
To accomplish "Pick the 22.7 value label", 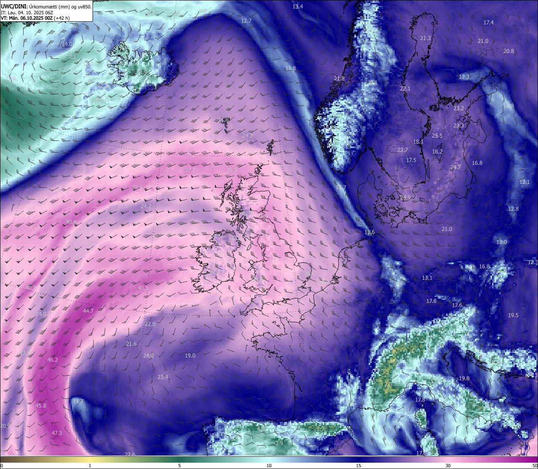I will [403, 150].
